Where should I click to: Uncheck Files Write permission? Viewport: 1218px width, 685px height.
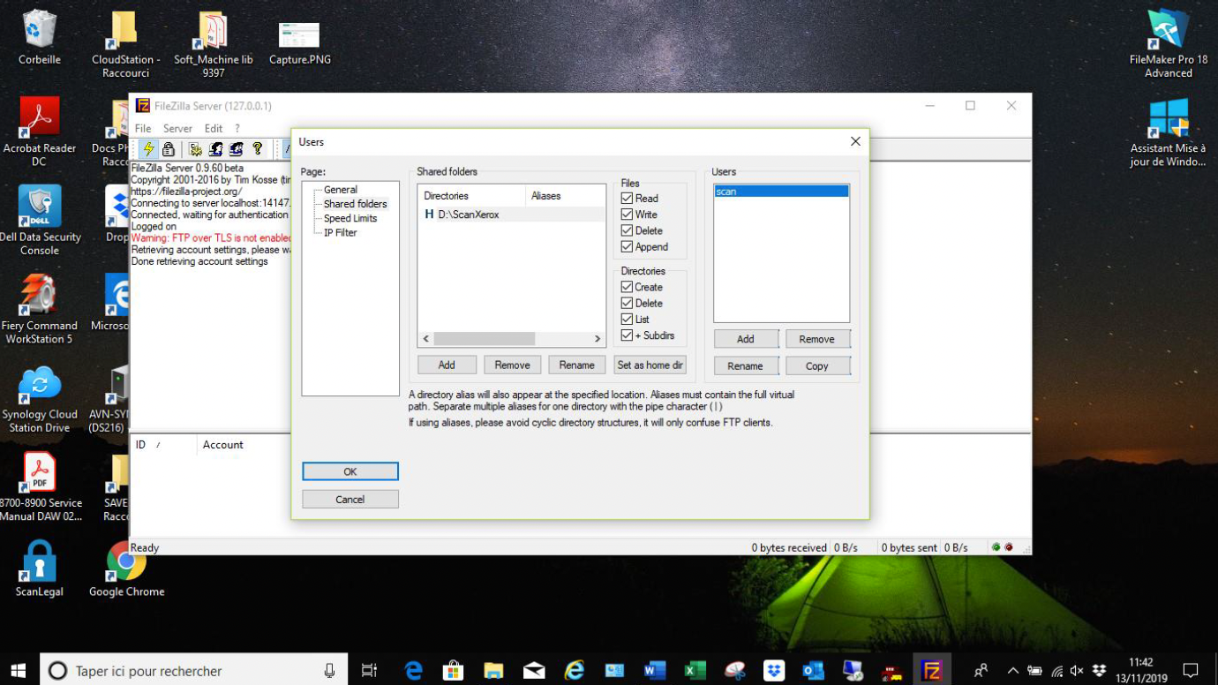(627, 215)
